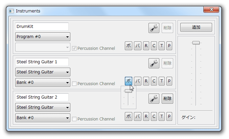This screenshot has width=229, height=139.
Task: Click the R button in Steel String Guitar 2 row
Action: tap(146, 116)
